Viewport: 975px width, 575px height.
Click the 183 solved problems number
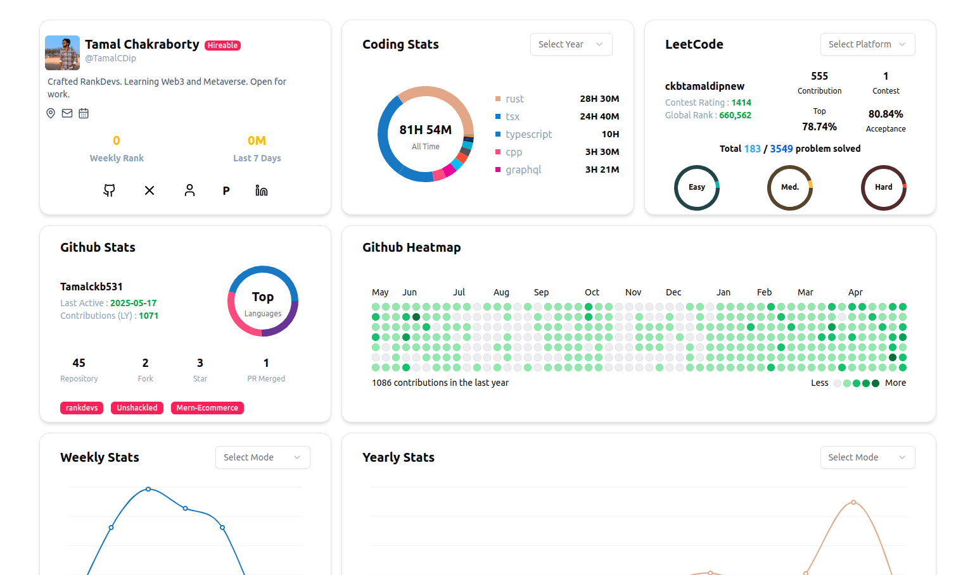752,149
